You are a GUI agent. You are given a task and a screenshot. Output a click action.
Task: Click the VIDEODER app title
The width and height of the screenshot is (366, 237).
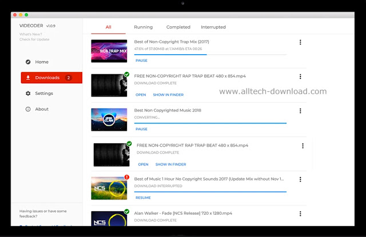tap(31, 26)
